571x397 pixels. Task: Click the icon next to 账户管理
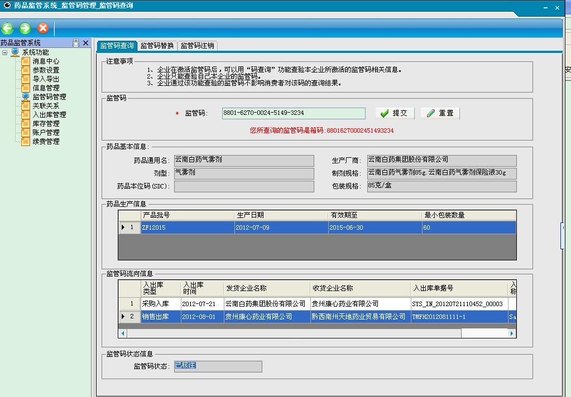click(x=26, y=133)
